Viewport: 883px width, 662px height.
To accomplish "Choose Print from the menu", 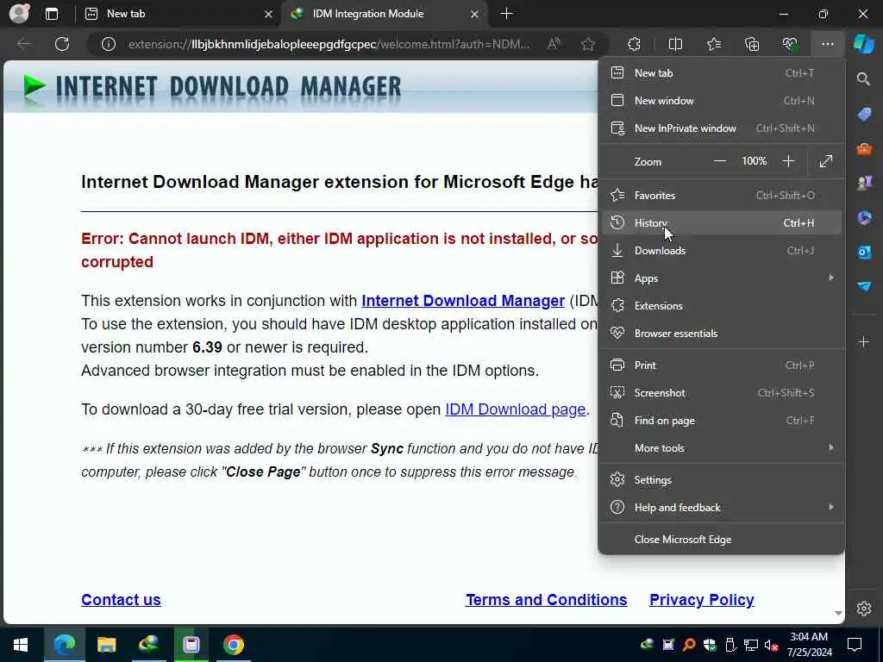I will click(x=722, y=365).
